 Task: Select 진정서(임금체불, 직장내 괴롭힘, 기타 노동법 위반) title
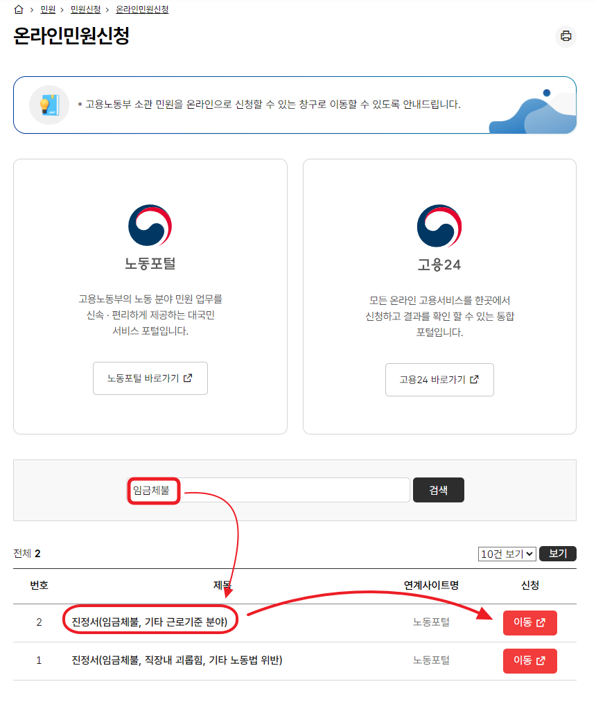[x=177, y=660]
